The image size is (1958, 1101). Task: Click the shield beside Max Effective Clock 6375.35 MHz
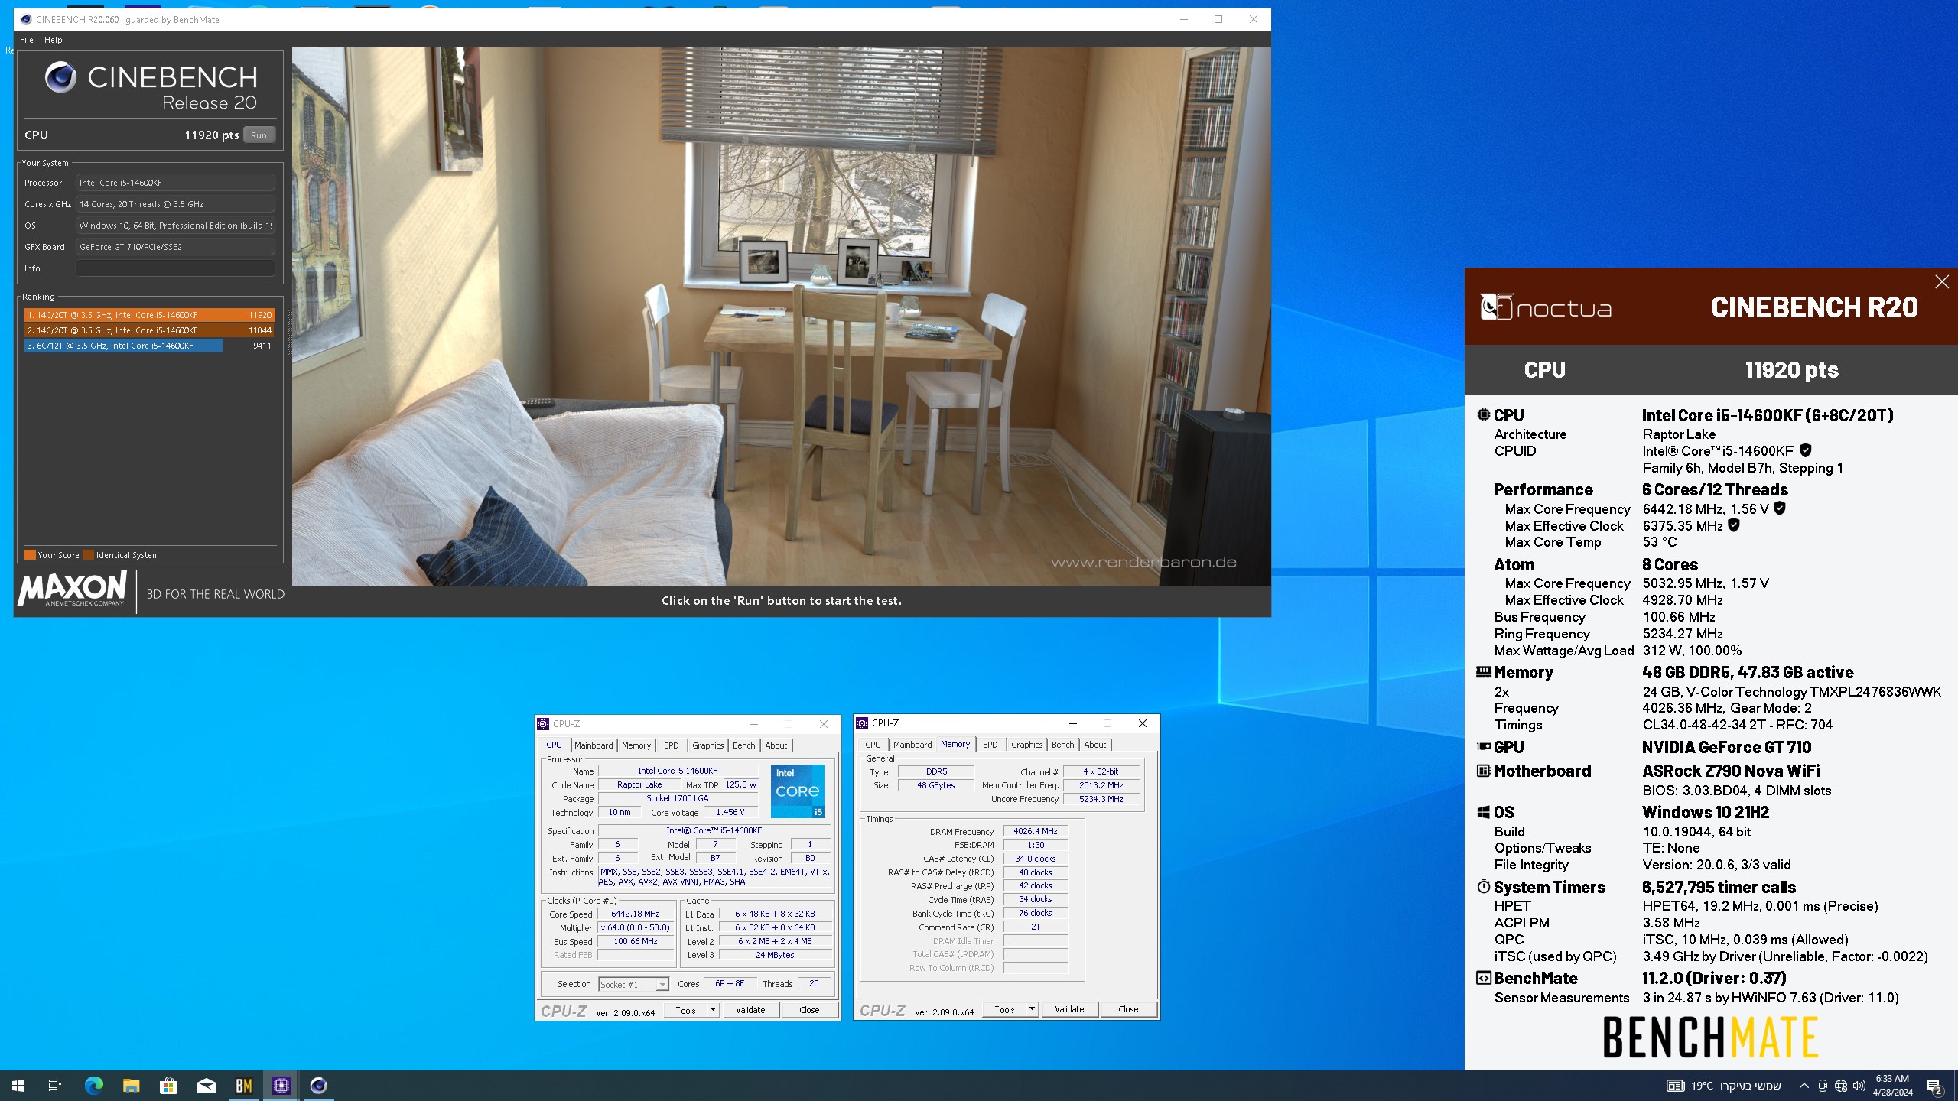[x=1734, y=525]
